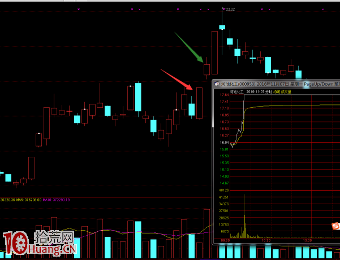This screenshot has height=260, width=340.
Task: Click the green 15.58 price label
Action: click(x=224, y=156)
